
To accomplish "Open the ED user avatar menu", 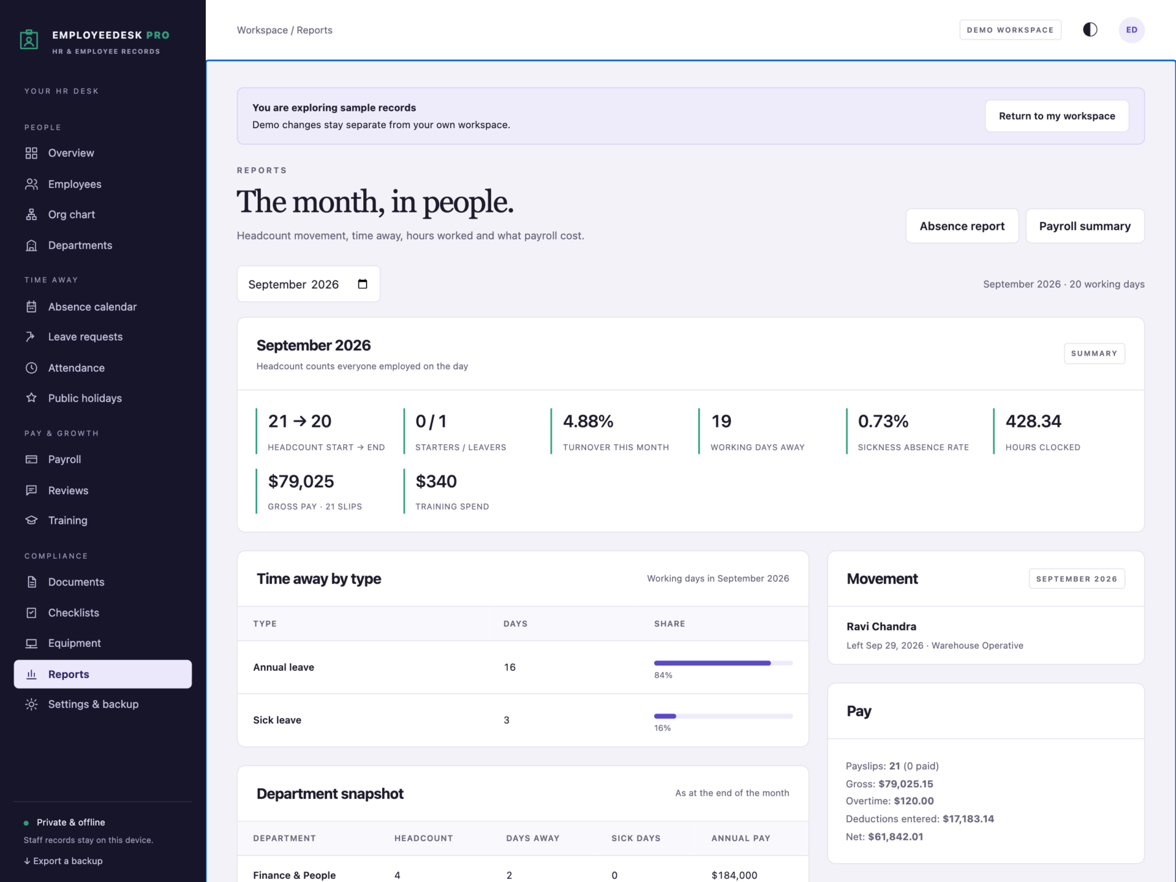I will [1131, 30].
